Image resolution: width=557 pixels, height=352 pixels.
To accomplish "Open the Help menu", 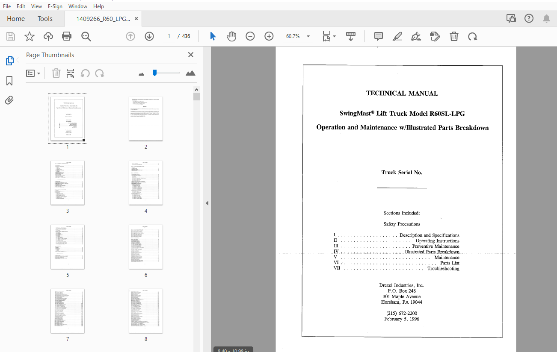I will [98, 6].
